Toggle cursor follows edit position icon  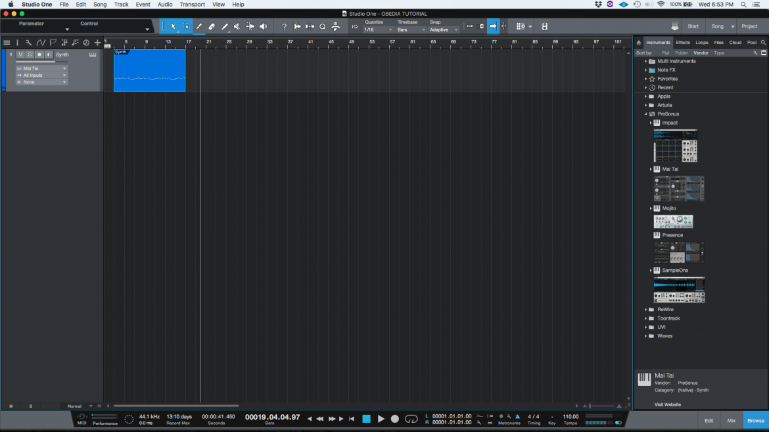pyautogui.click(x=503, y=26)
